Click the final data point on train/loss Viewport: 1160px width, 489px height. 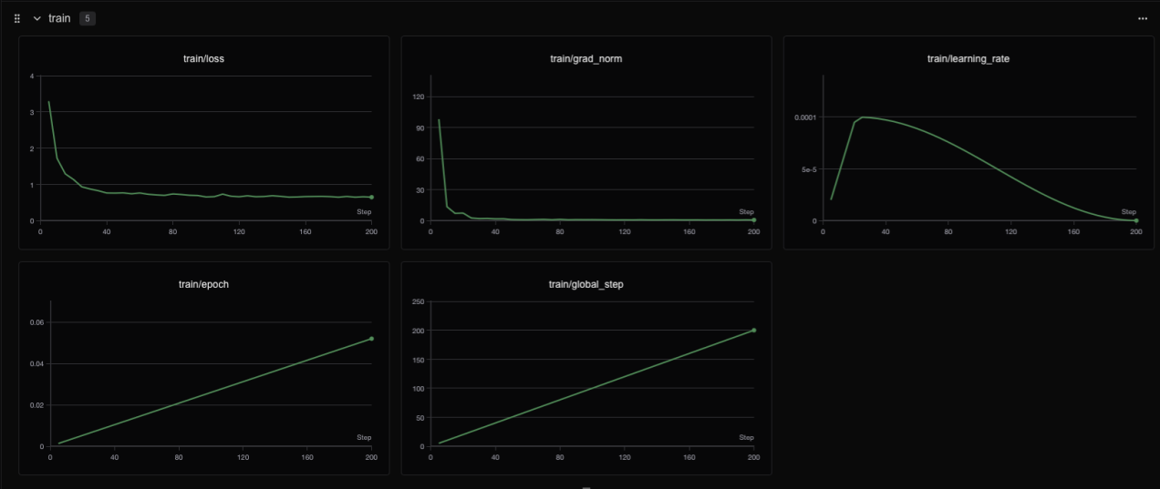[371, 197]
